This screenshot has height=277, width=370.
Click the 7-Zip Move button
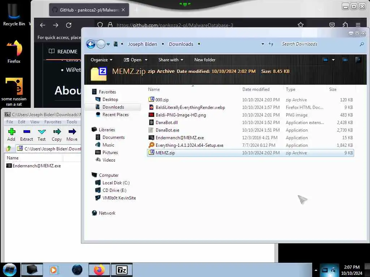tap(72, 135)
